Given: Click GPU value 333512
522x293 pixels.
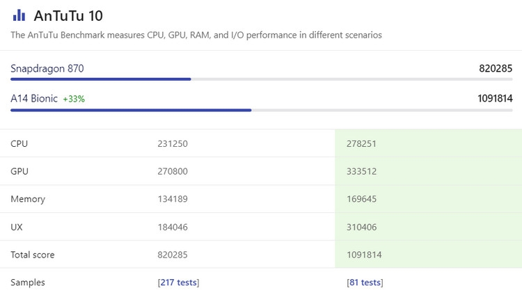Looking at the screenshot, I should click(x=361, y=171).
